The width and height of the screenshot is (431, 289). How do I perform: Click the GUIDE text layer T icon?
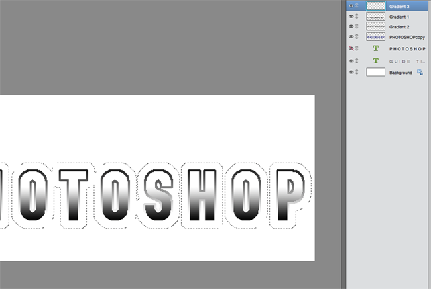(375, 61)
